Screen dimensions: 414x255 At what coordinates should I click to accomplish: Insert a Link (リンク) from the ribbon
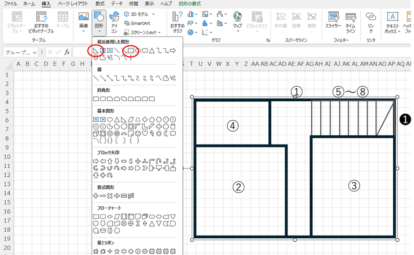tap(371, 21)
